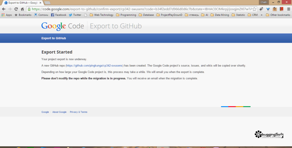Expand the Other bookmarks folder
292x148 pixels.
(278, 15)
